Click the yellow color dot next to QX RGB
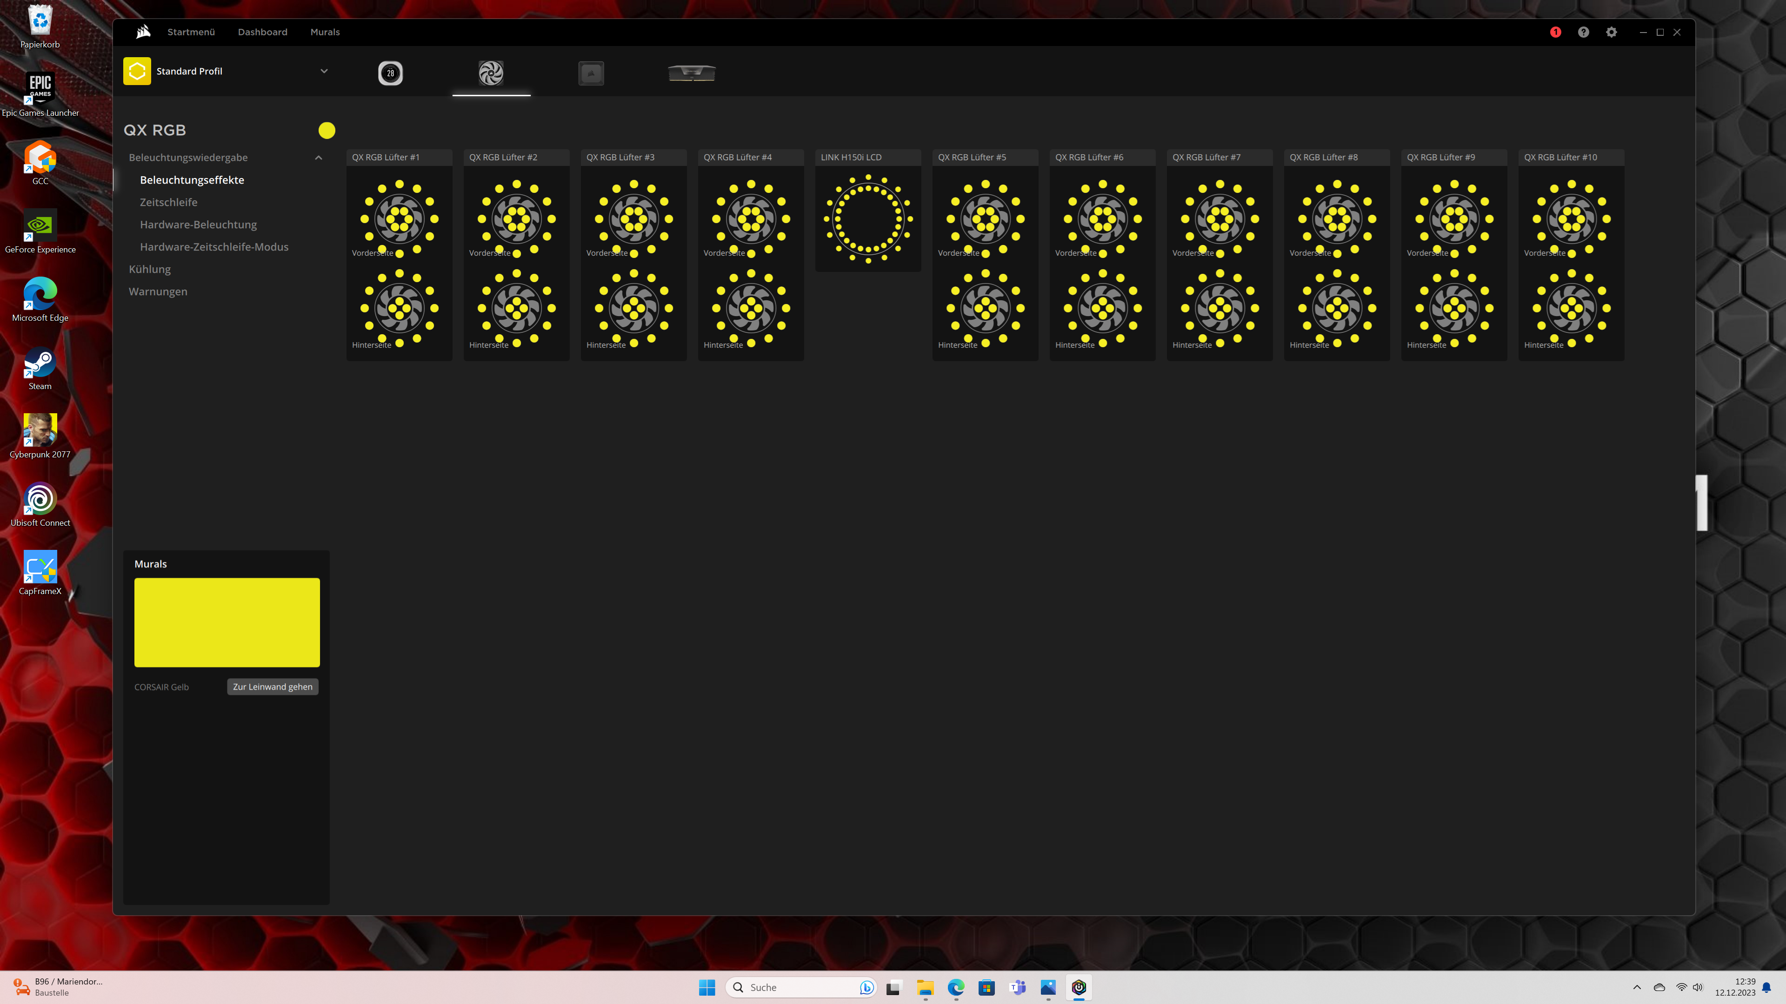Screen dimensions: 1786x1004 click(327, 130)
